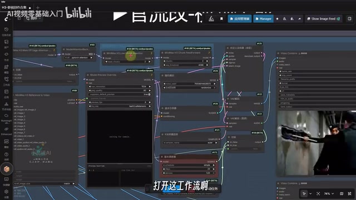Increase steps value with right arrow

click(x=214, y=169)
